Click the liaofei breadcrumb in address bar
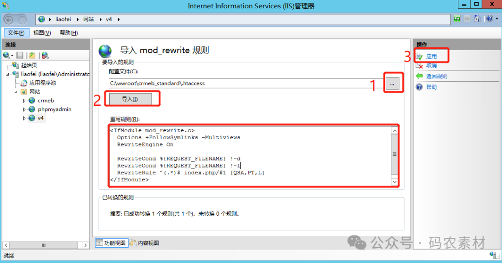This screenshot has height=263, width=502. (63, 19)
